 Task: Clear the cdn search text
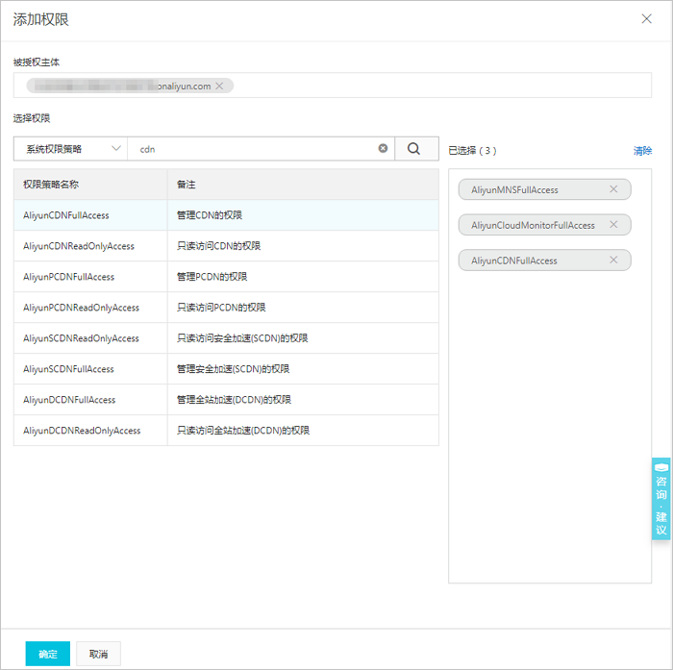click(383, 148)
